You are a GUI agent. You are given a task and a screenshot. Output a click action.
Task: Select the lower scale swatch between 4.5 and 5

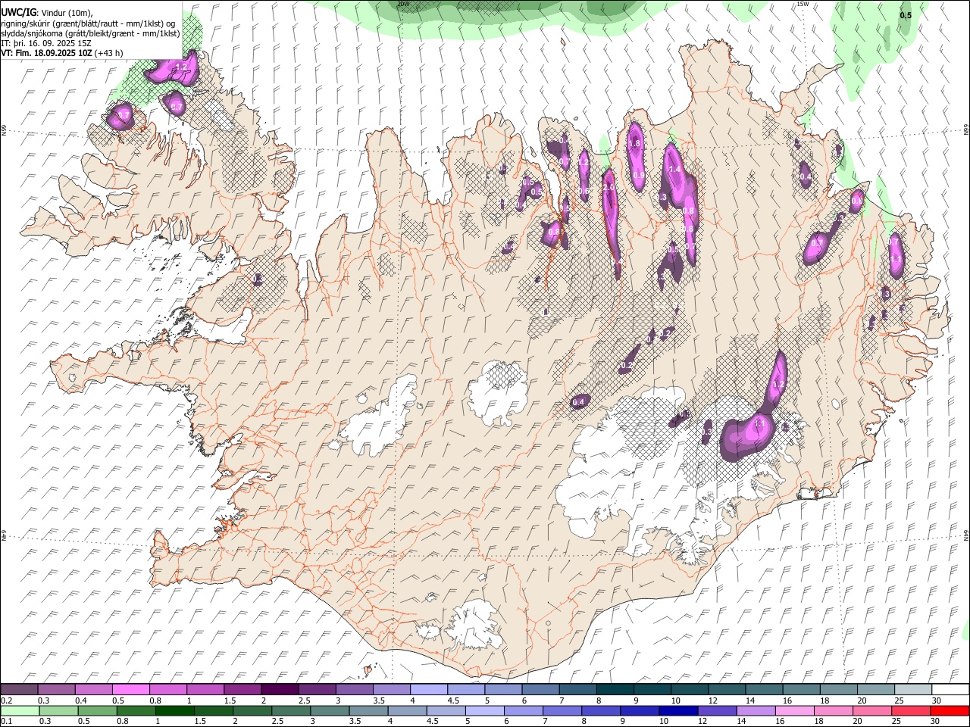click(446, 710)
